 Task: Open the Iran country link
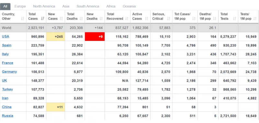tap(5, 98)
